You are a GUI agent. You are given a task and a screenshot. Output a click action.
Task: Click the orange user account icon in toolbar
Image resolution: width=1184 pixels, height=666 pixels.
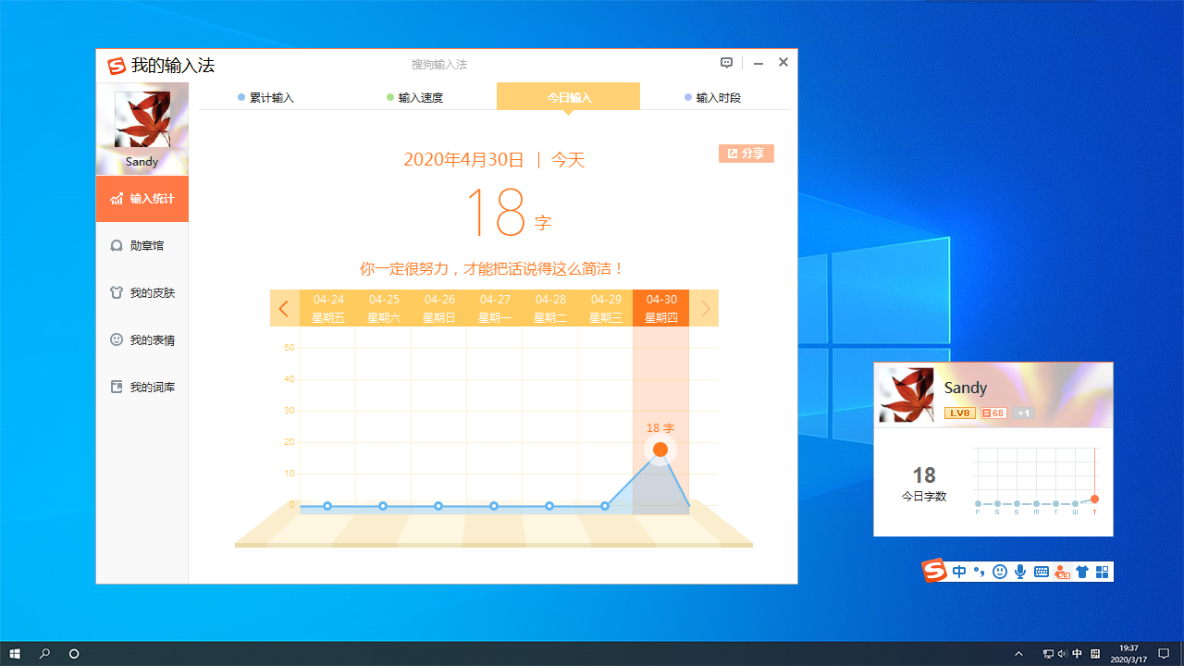1062,572
